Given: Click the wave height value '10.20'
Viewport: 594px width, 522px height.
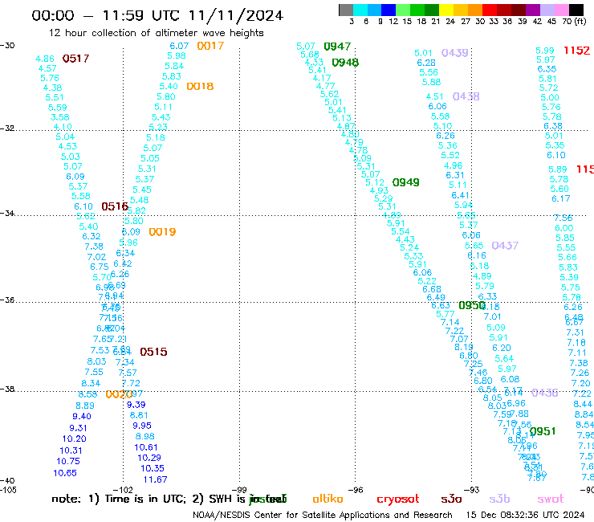Looking at the screenshot, I should (74, 439).
